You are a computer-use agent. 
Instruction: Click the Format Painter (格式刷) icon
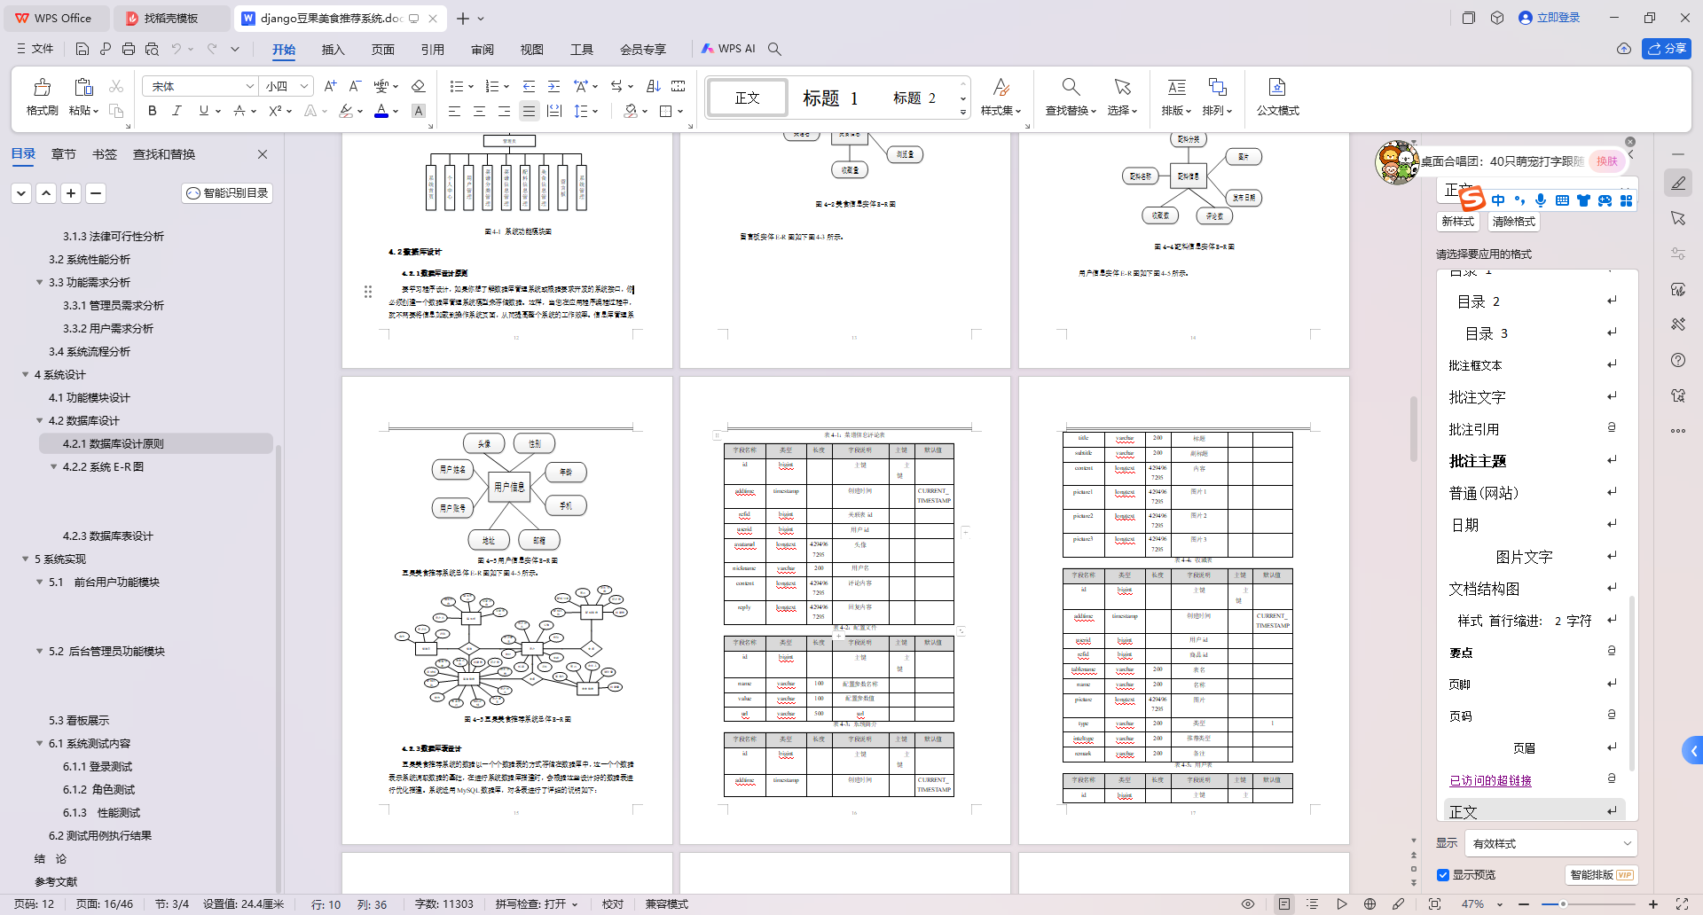pyautogui.click(x=42, y=87)
